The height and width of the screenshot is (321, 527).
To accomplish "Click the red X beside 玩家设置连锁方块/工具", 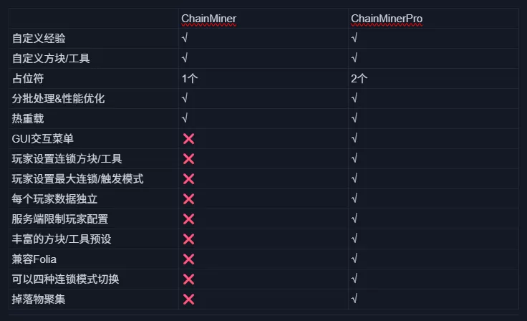I will click(x=188, y=158).
